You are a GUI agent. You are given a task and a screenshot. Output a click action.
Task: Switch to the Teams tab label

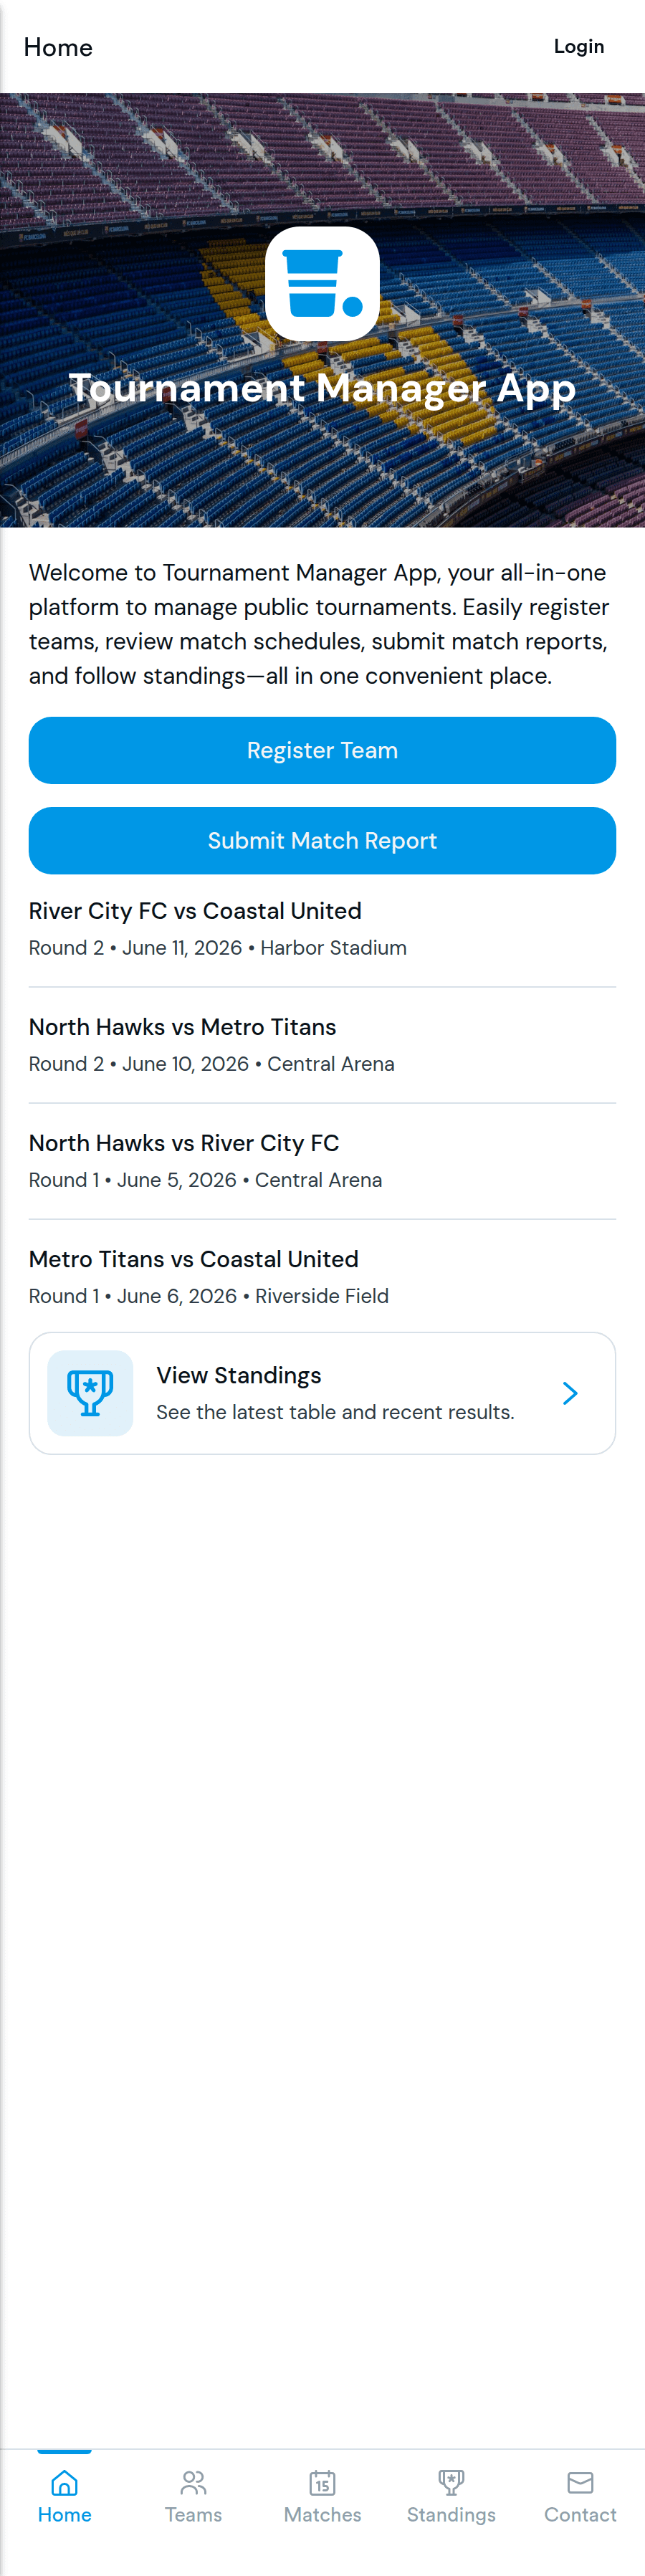[x=193, y=2514]
